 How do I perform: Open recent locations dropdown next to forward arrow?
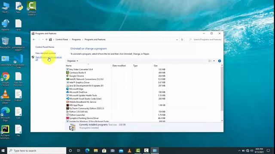coord(43,40)
